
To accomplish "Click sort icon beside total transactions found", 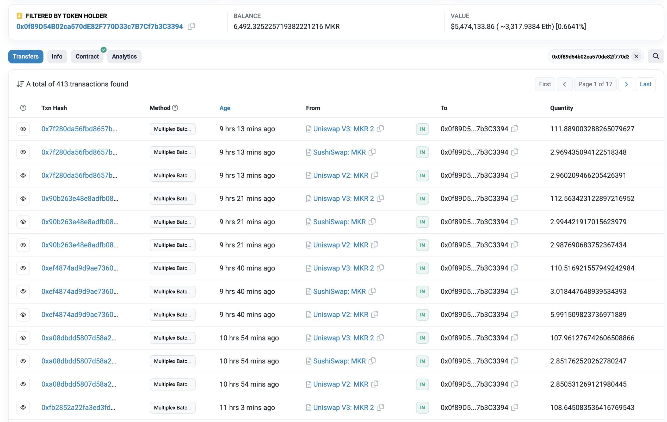I will (x=20, y=84).
